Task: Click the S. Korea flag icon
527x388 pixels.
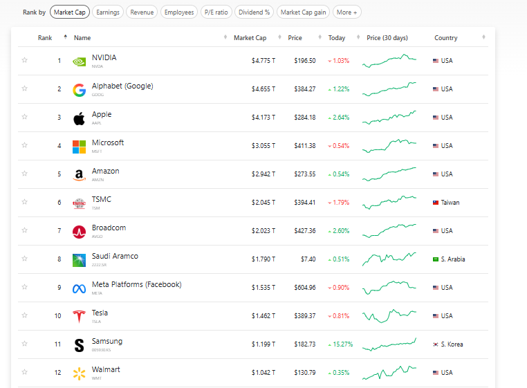Action: 436,344
